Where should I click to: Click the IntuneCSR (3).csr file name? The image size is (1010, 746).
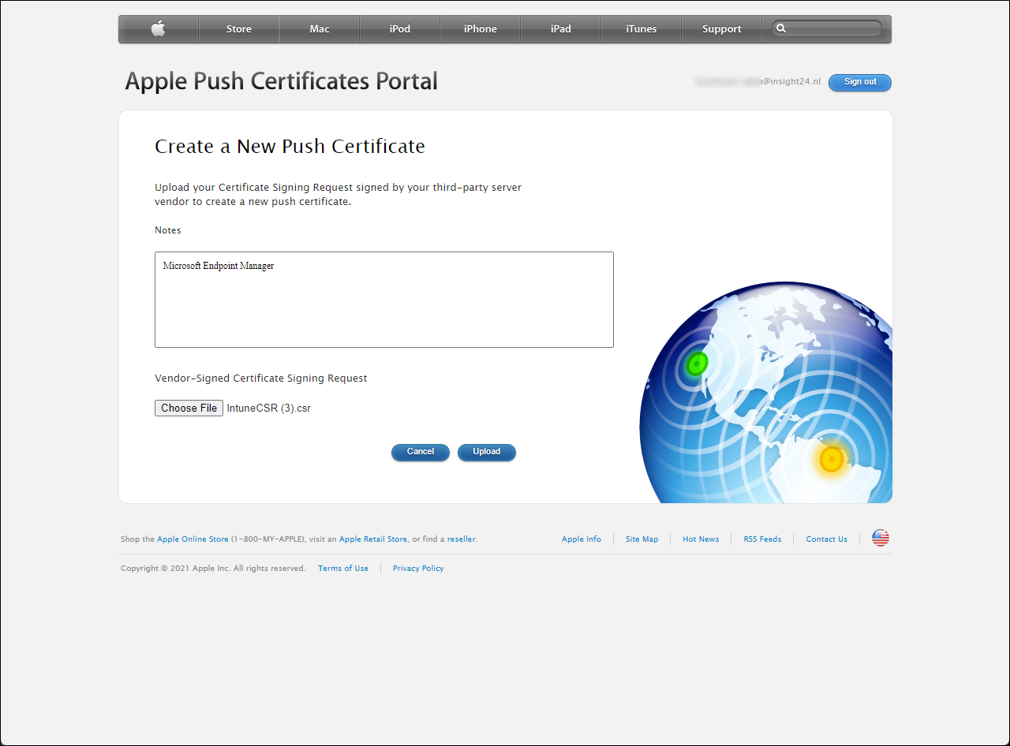point(269,408)
